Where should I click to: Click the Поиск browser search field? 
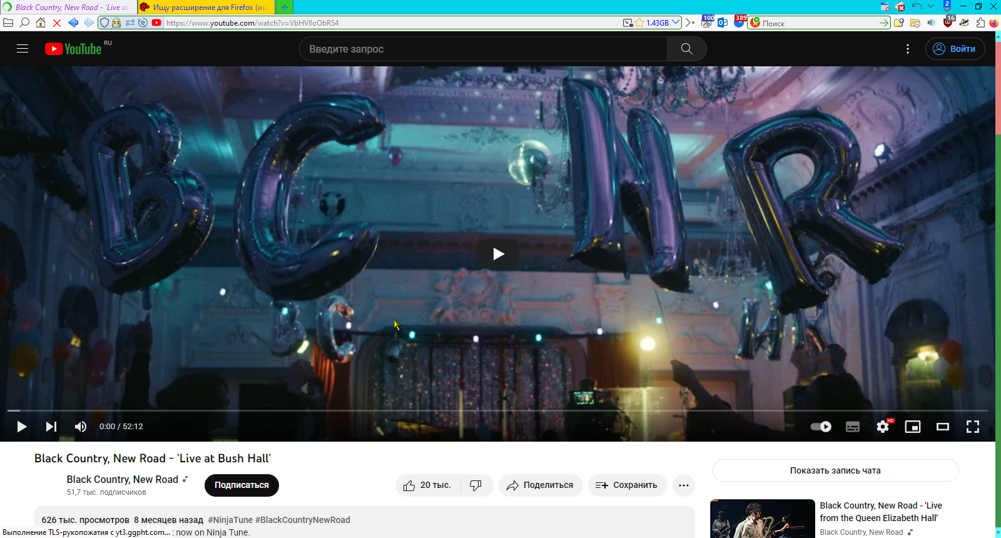pos(820,23)
